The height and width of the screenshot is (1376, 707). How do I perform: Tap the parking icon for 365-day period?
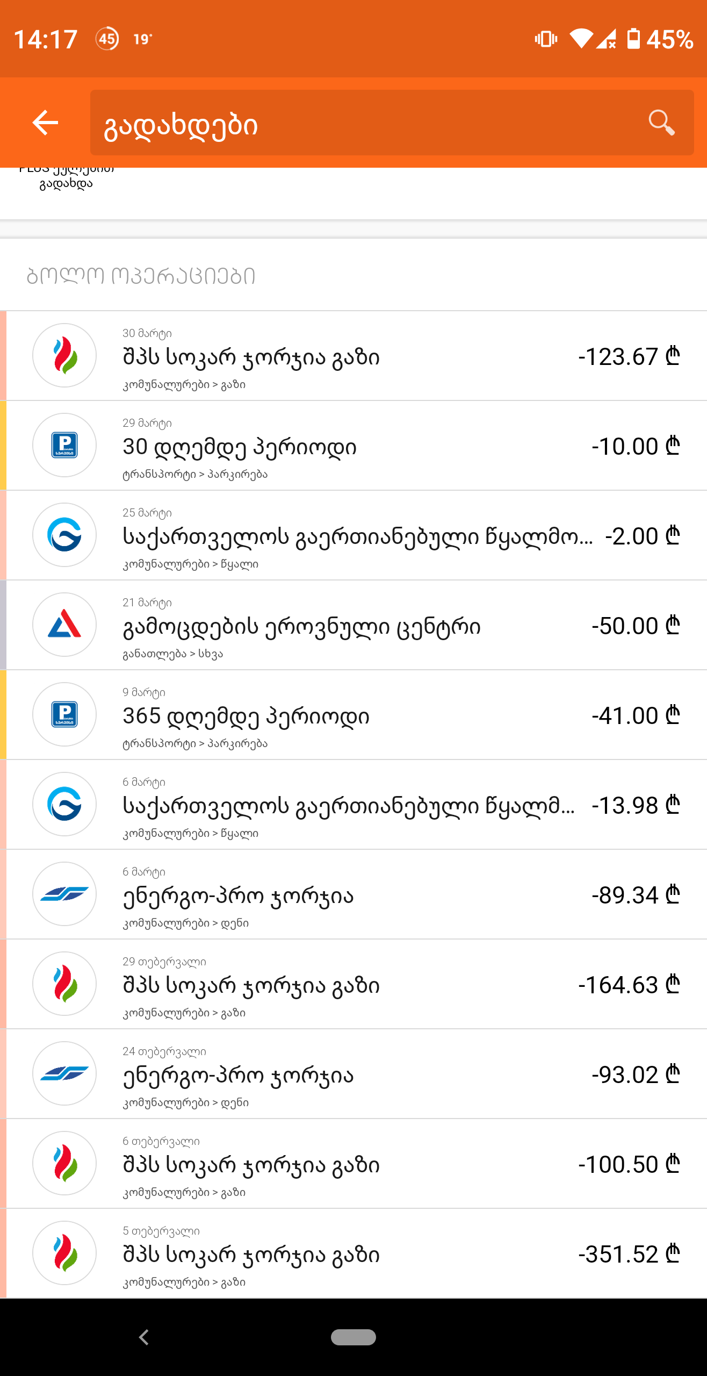[x=64, y=714]
